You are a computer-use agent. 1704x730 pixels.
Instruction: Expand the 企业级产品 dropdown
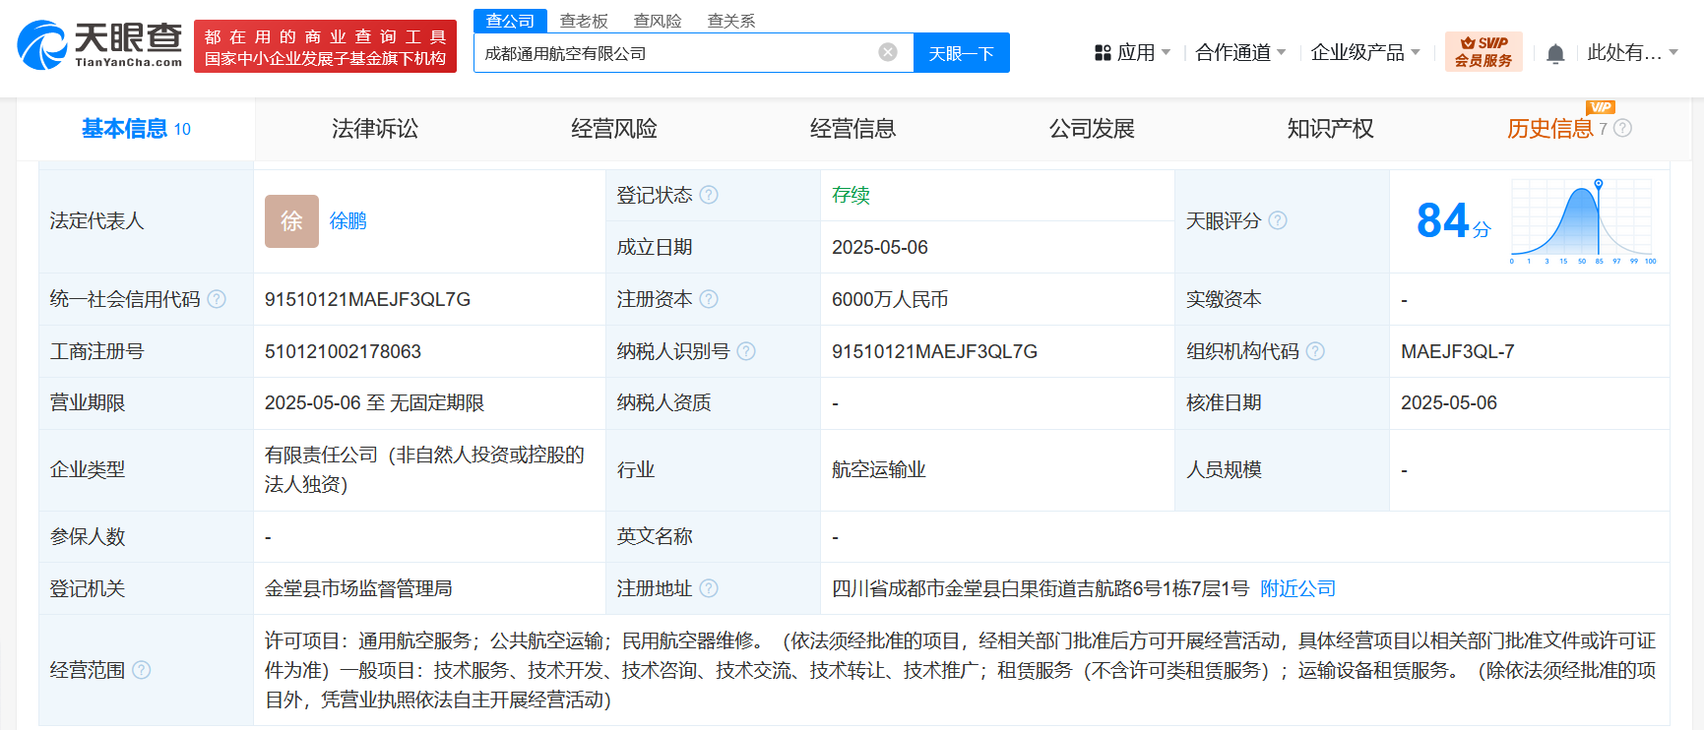point(1365,52)
